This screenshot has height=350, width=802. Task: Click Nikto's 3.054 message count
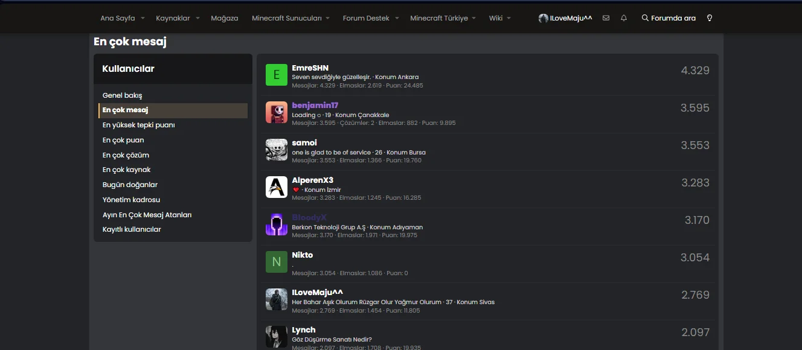695,258
